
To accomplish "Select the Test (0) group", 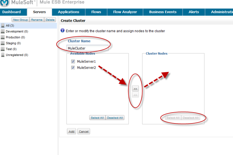I will click(11, 49).
